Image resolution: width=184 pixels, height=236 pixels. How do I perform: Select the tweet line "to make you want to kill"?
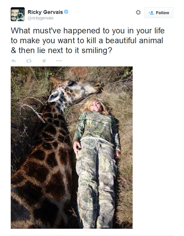pyautogui.click(x=53, y=41)
